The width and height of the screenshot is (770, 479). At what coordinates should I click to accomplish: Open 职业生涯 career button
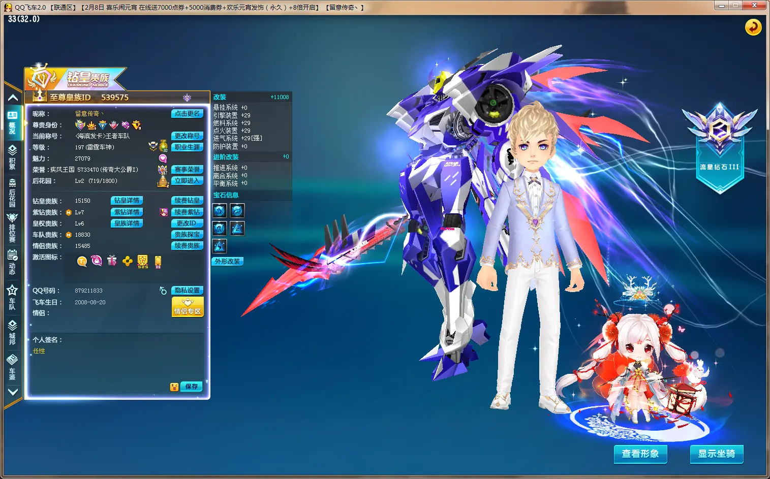pos(187,147)
